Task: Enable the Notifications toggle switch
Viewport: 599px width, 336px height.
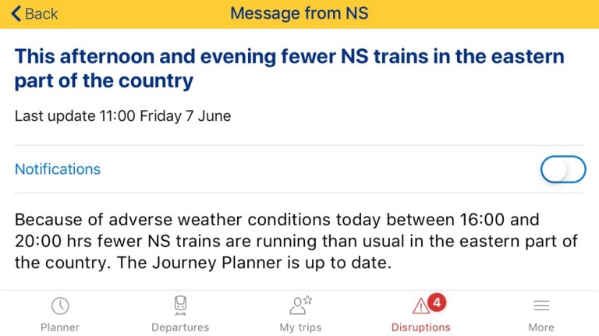Action: (562, 169)
